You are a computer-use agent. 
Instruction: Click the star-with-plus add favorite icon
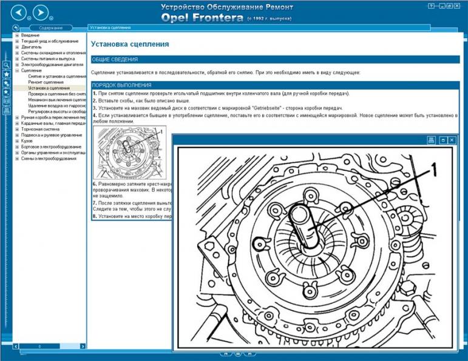pos(6,84)
